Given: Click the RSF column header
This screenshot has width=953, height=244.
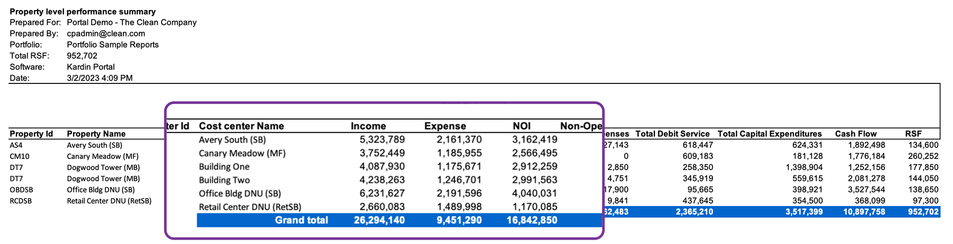Looking at the screenshot, I should (x=913, y=134).
